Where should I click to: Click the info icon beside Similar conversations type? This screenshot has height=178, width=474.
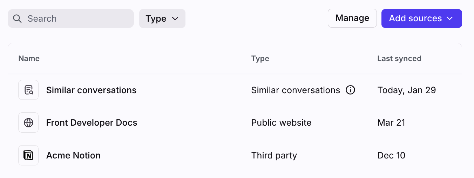coord(350,90)
